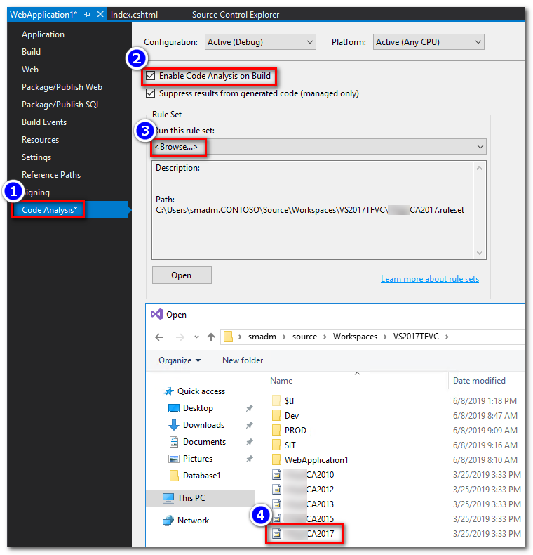Image resolution: width=533 pixels, height=555 pixels.
Task: Click the pin icon next to Desktop
Action: [250, 408]
